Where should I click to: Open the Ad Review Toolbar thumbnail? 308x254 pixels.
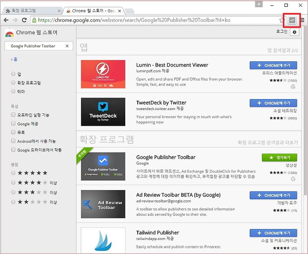[x=103, y=204]
